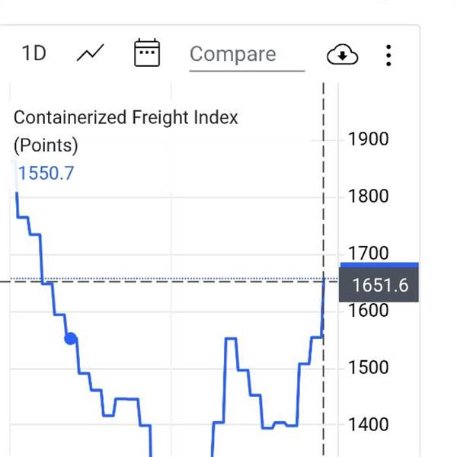Open the three-dot more options menu
The image size is (457, 457).
388,54
